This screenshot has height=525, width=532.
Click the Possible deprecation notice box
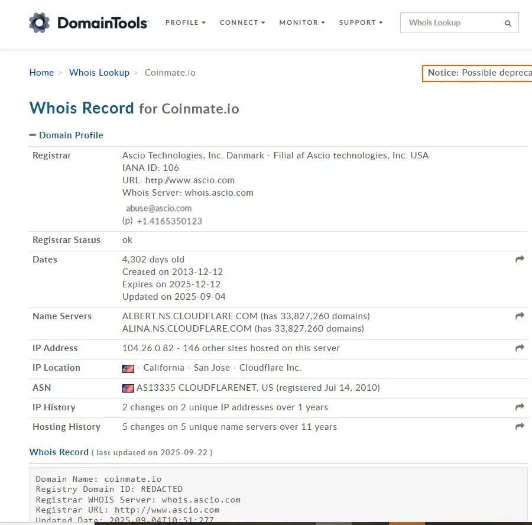477,73
